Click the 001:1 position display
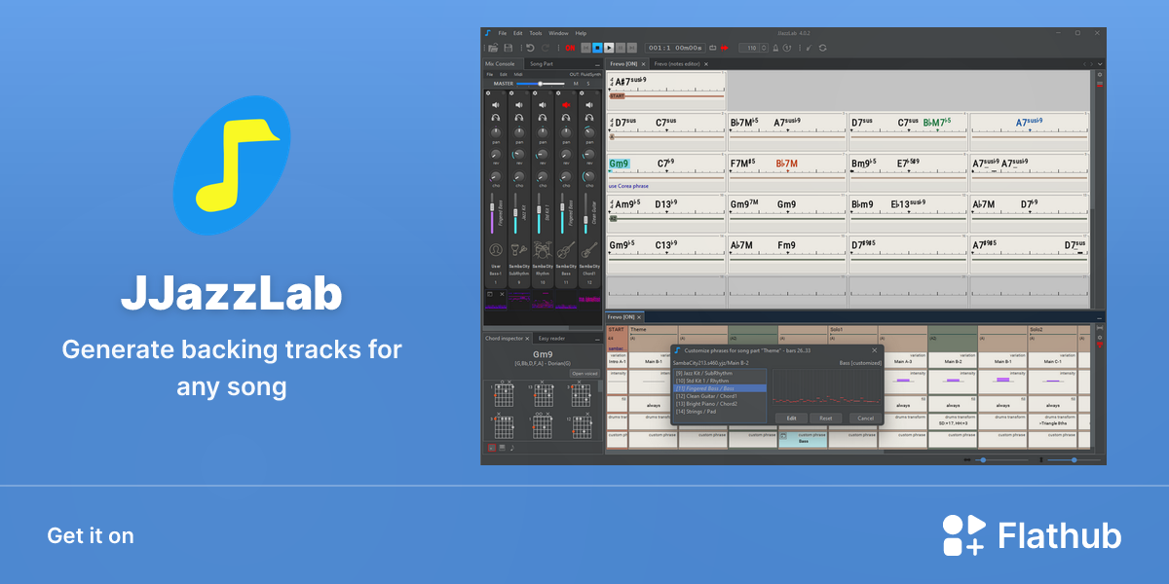Image resolution: width=1169 pixels, height=584 pixels. pos(675,48)
